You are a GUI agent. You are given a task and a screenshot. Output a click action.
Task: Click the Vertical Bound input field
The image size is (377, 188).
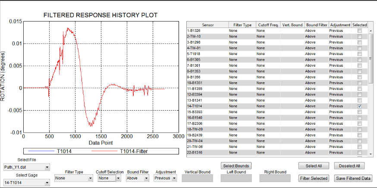pyautogui.click(x=197, y=178)
